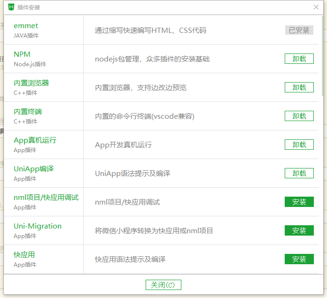The width and height of the screenshot is (327, 298).
Task: Uninstall the NPM plugin
Action: [299, 59]
